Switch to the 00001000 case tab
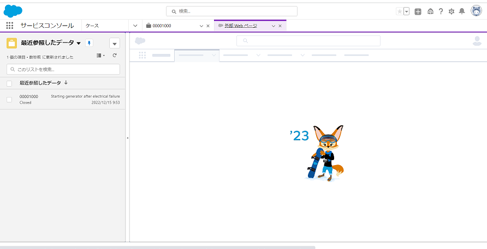This screenshot has height=249, width=487. point(162,26)
